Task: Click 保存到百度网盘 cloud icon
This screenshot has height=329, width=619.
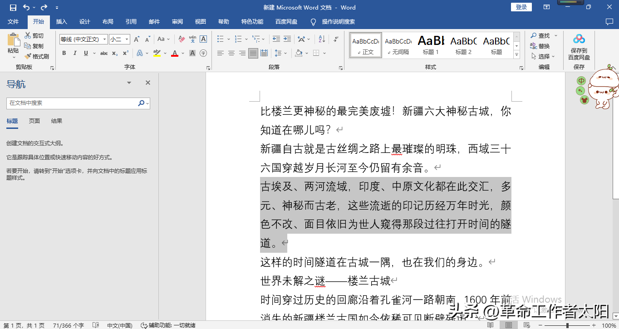Action: pos(579,39)
